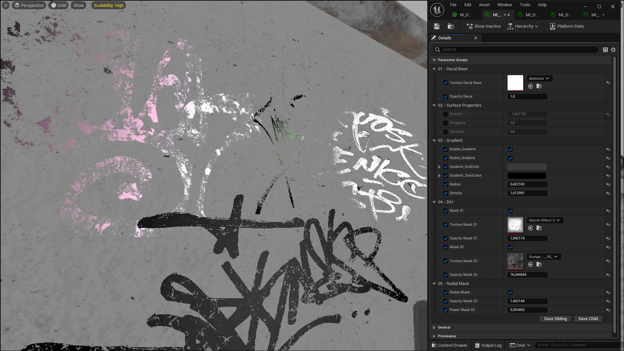This screenshot has width=624, height=351.
Task: Reset Density value to default
Action: (x=608, y=193)
